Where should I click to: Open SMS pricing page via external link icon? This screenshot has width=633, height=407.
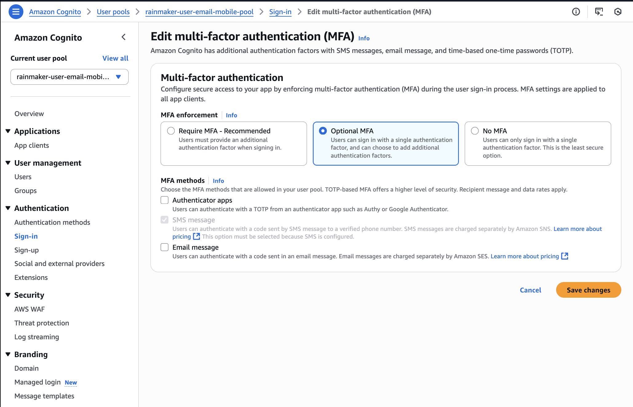(197, 236)
